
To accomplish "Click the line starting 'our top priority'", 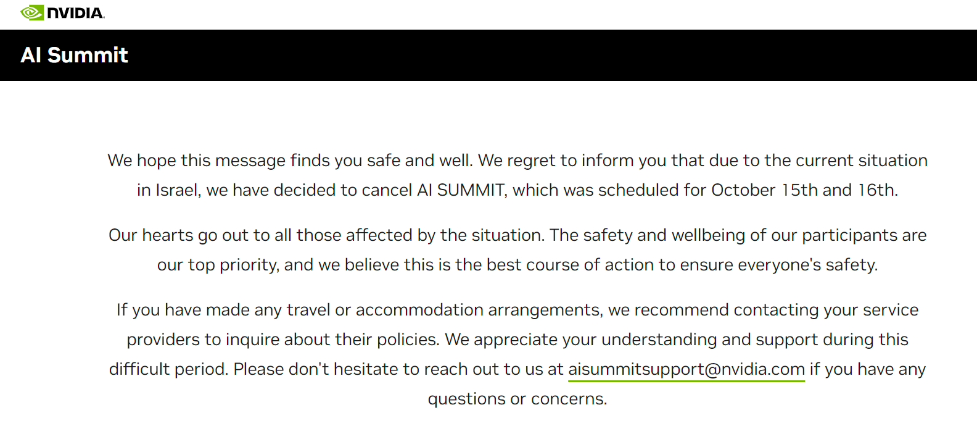I will (517, 265).
